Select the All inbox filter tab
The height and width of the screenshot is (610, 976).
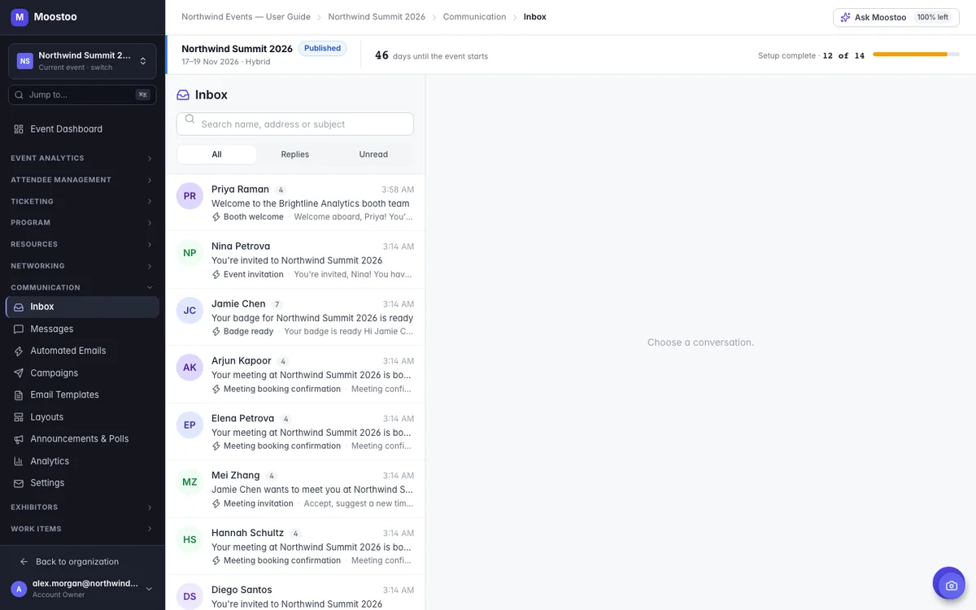(216, 155)
